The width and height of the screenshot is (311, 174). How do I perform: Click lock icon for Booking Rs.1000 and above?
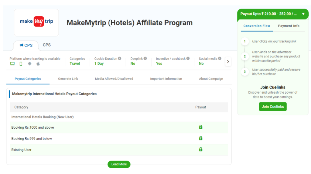coord(201,127)
